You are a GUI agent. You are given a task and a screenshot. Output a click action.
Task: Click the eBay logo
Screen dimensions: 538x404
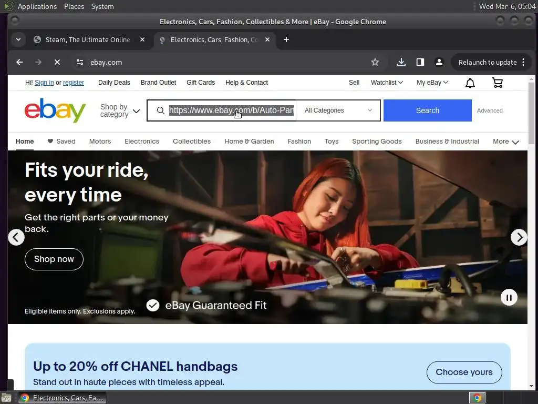point(55,110)
